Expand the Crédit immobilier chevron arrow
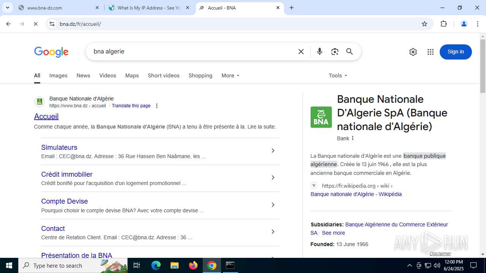The height and width of the screenshot is (273, 486). pos(273,177)
